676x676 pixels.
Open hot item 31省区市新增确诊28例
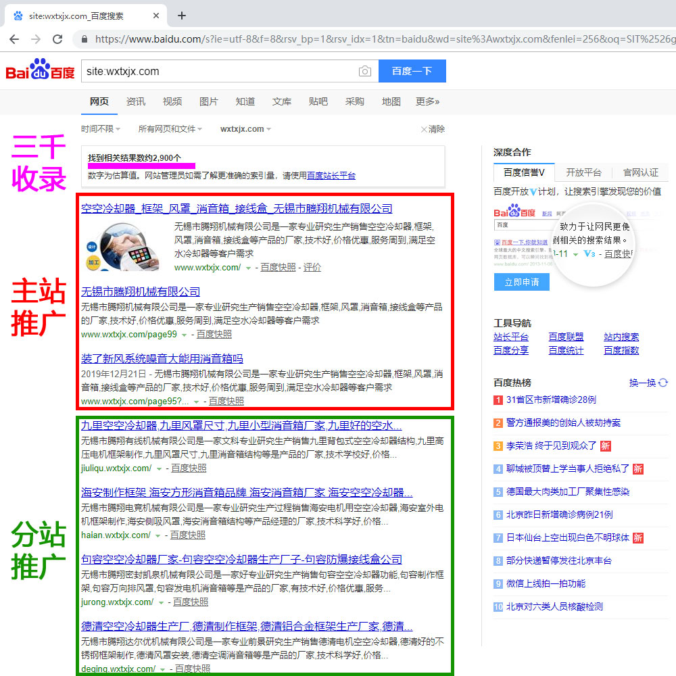coord(551,400)
